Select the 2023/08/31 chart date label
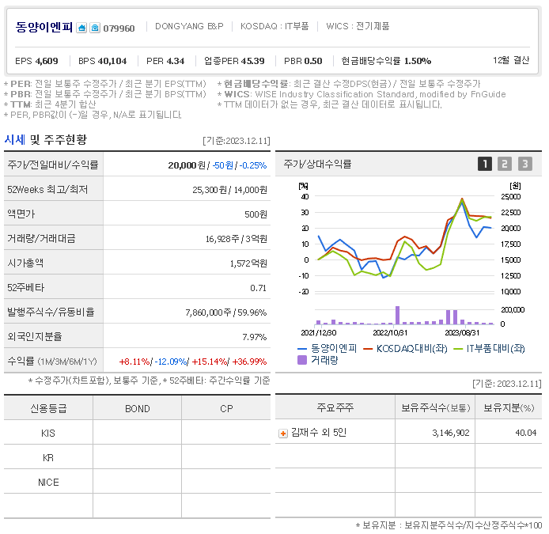Screen dimensions: 549x534 pyautogui.click(x=462, y=332)
